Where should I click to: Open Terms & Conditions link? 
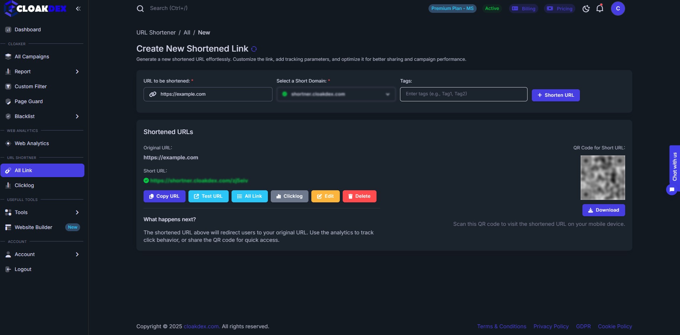click(x=502, y=326)
